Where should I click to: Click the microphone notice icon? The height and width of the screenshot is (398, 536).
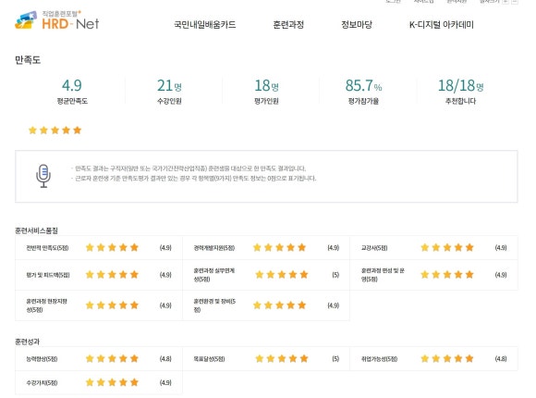(43, 176)
